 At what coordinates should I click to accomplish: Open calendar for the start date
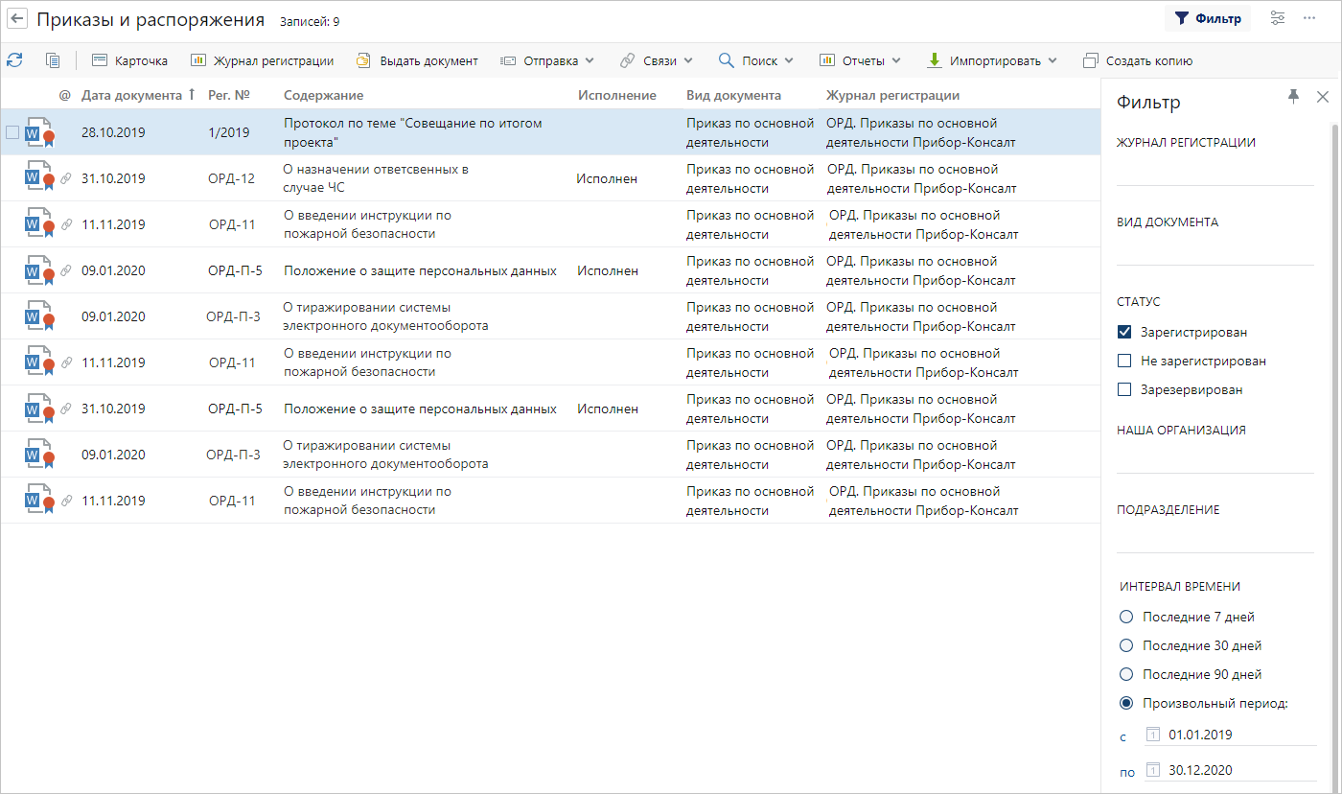1153,736
